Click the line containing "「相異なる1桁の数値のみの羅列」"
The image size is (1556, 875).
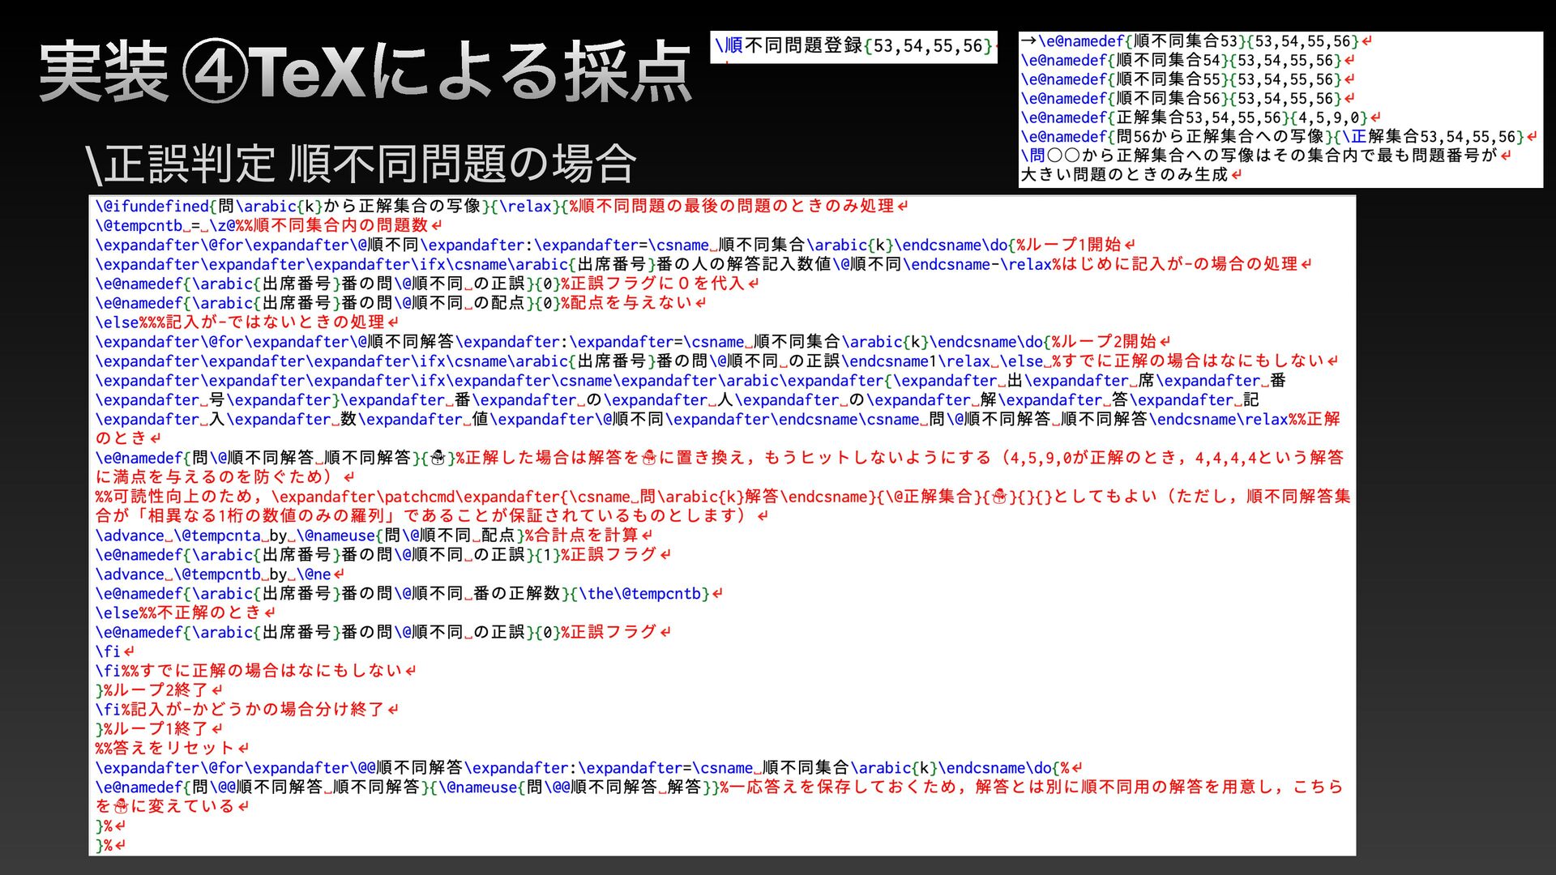pos(432,516)
